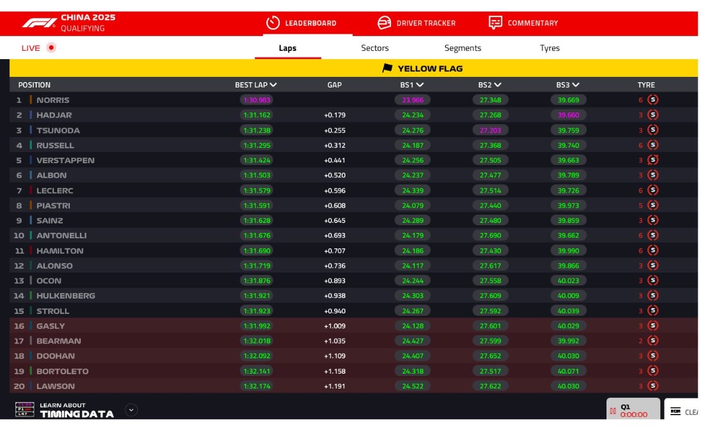Click the Q1 session timer button
710x431 pixels.
click(633, 410)
